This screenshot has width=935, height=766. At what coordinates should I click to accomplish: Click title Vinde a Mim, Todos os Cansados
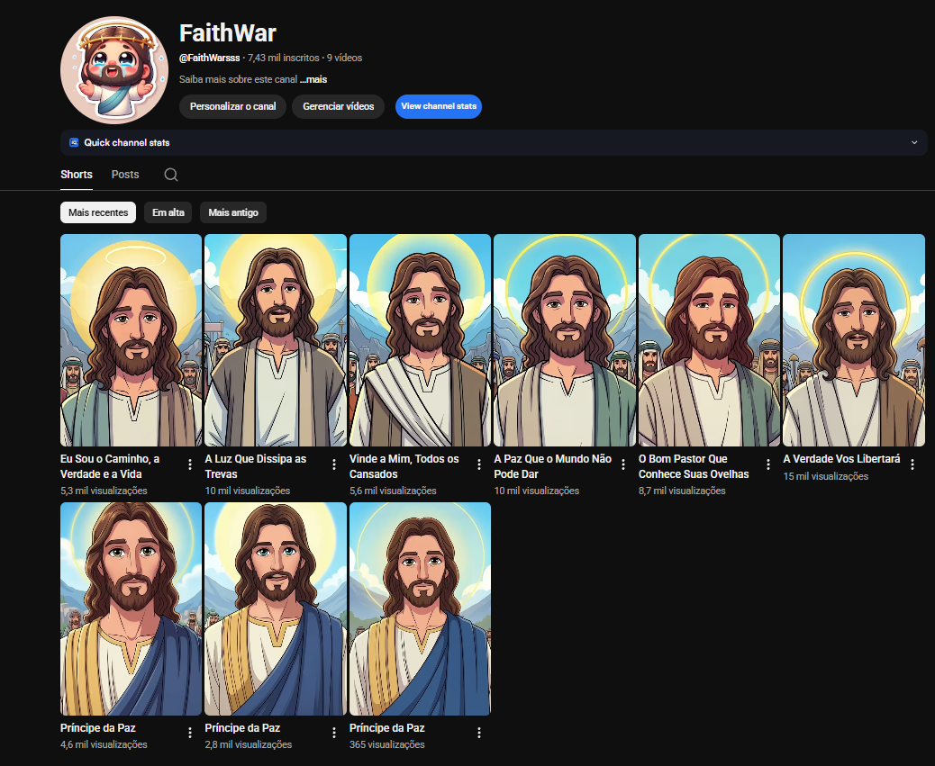coord(404,466)
